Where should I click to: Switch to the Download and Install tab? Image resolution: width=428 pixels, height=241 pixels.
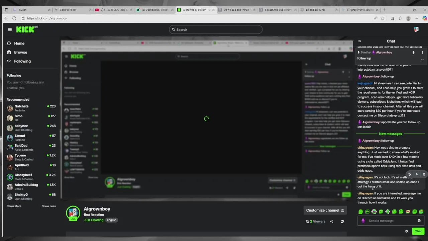click(x=236, y=10)
